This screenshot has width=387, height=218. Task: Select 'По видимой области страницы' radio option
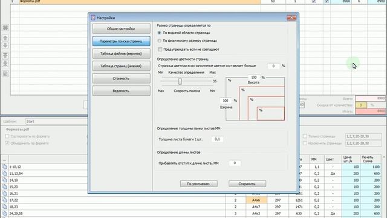160,33
